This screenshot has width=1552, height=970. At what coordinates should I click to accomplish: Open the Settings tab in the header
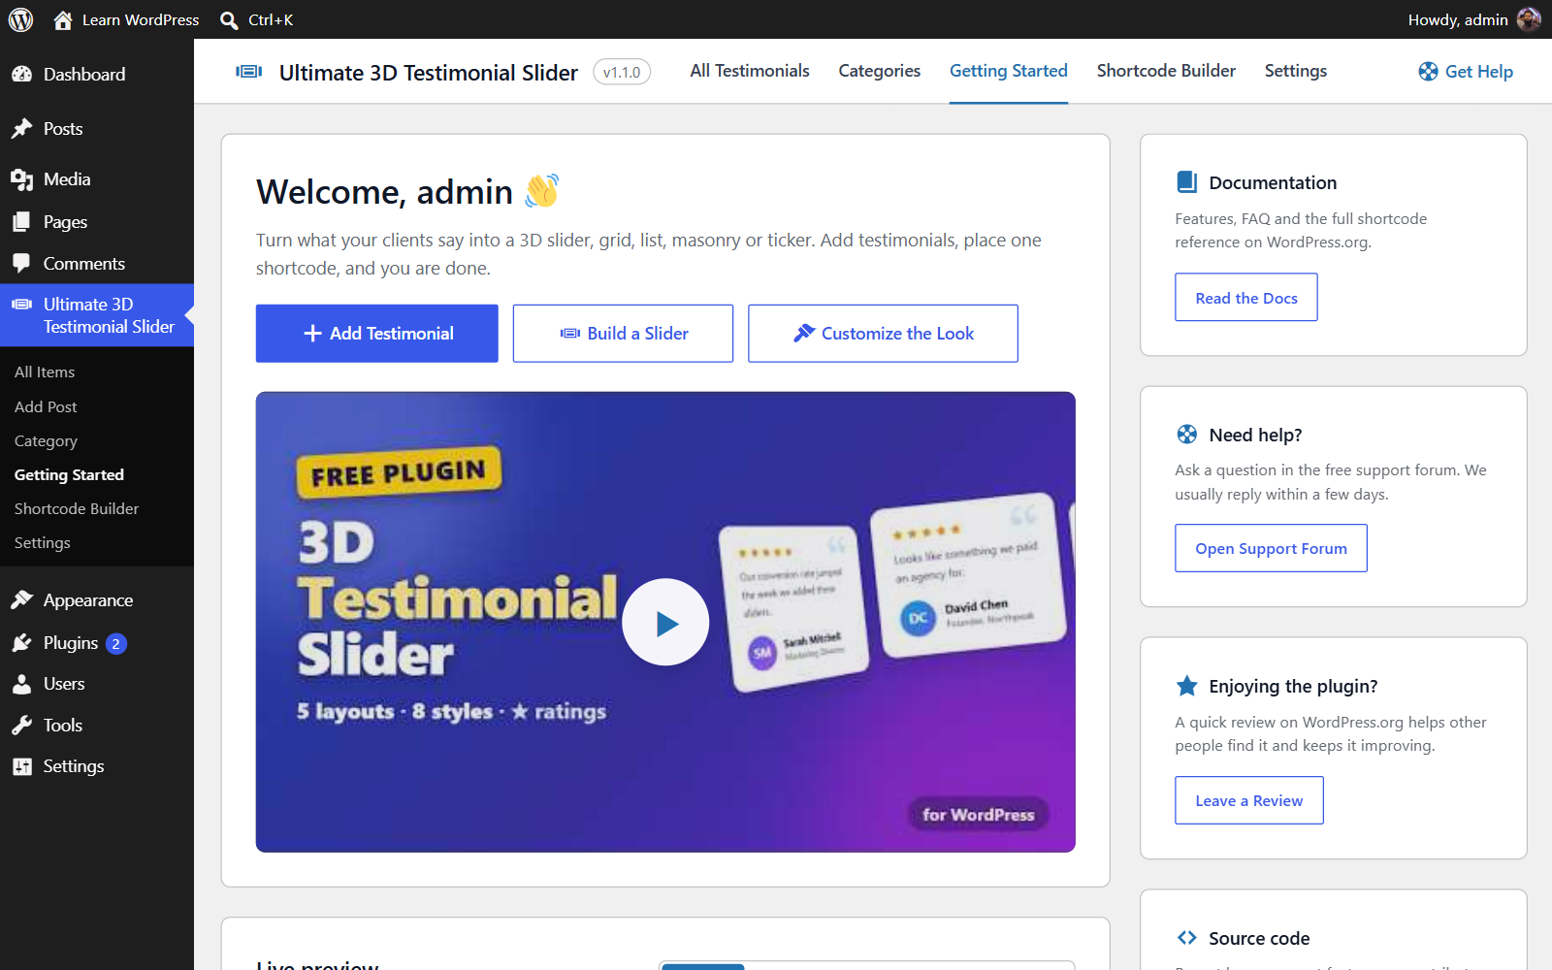1296,71
